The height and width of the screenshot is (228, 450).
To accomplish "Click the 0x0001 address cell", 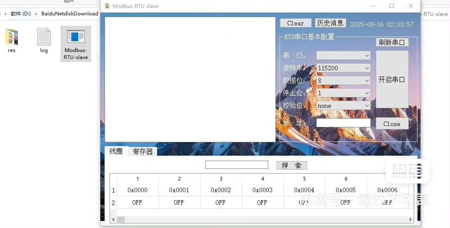I will pyautogui.click(x=179, y=190).
